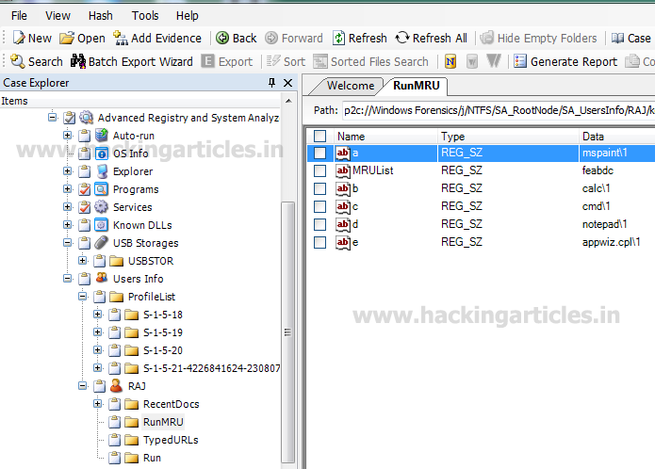655x469 pixels.
Task: Select the Explorer node icon
Action: [102, 171]
